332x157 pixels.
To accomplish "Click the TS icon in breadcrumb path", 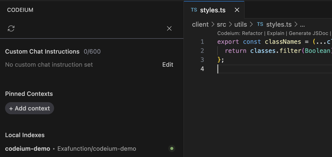I will point(260,24).
